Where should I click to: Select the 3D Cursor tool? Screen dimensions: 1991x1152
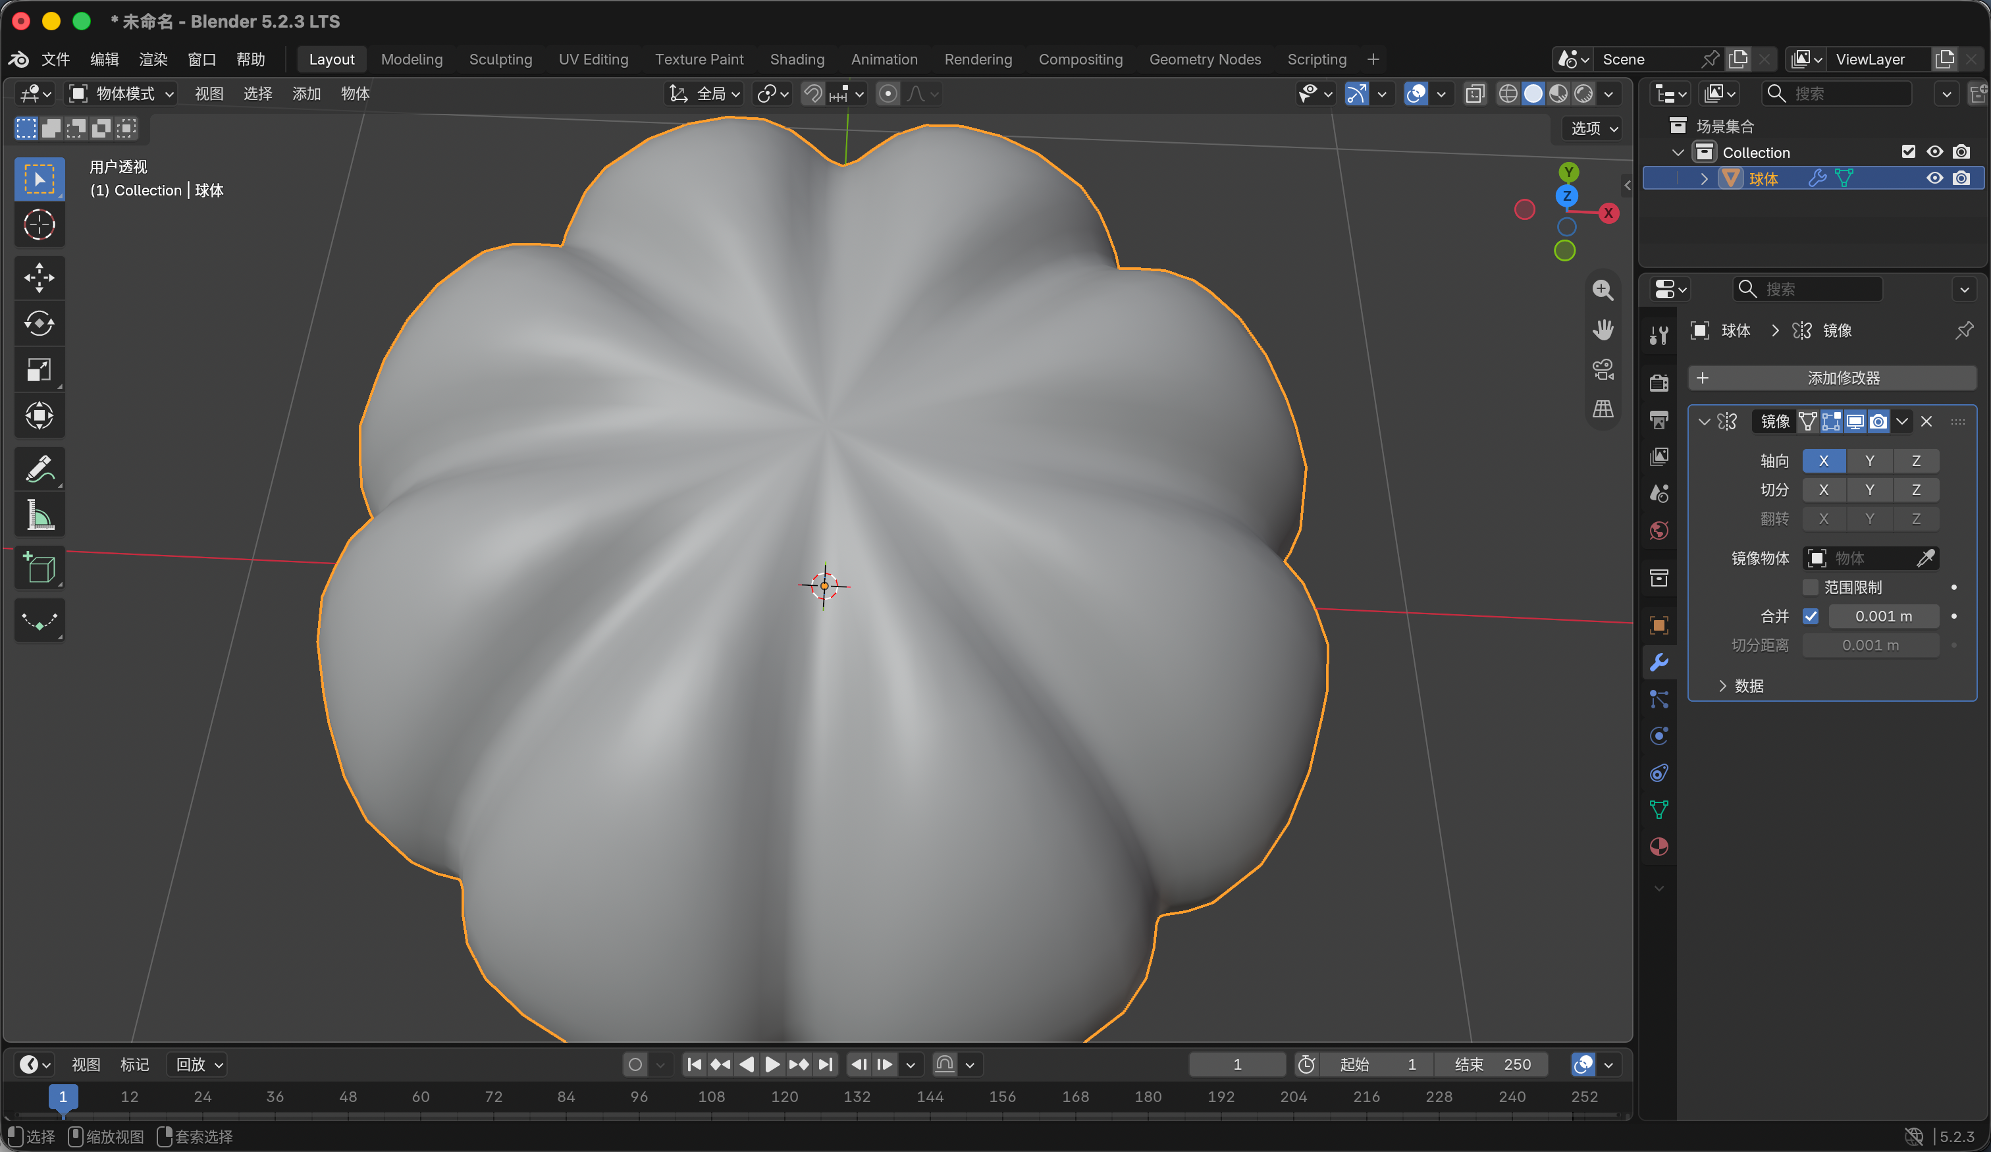coord(39,225)
